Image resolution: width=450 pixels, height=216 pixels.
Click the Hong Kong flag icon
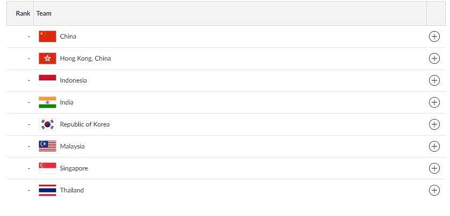(x=48, y=58)
